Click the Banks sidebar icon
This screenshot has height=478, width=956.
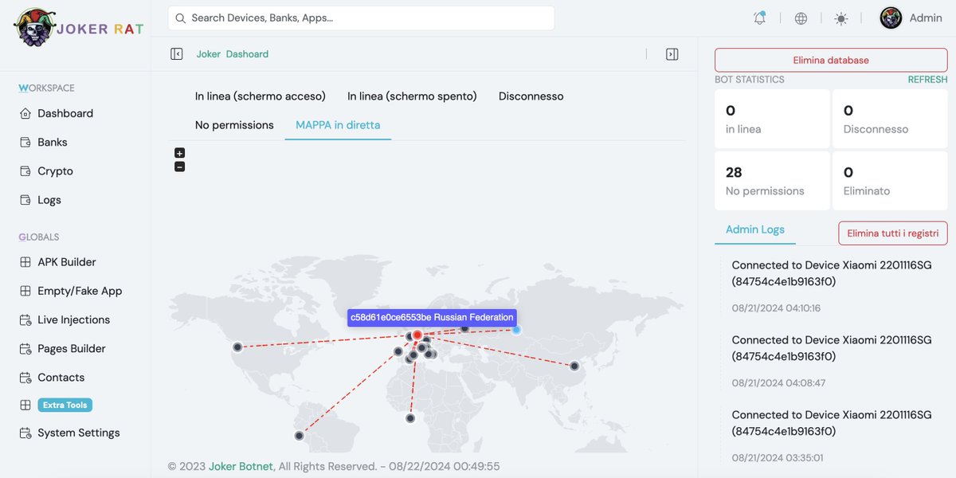pos(24,142)
